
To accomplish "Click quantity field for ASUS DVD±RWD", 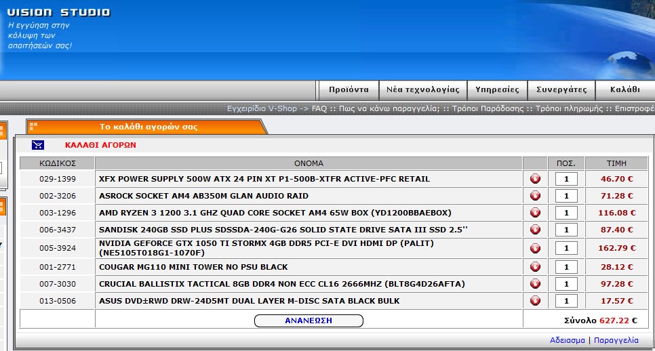I will pyautogui.click(x=566, y=301).
